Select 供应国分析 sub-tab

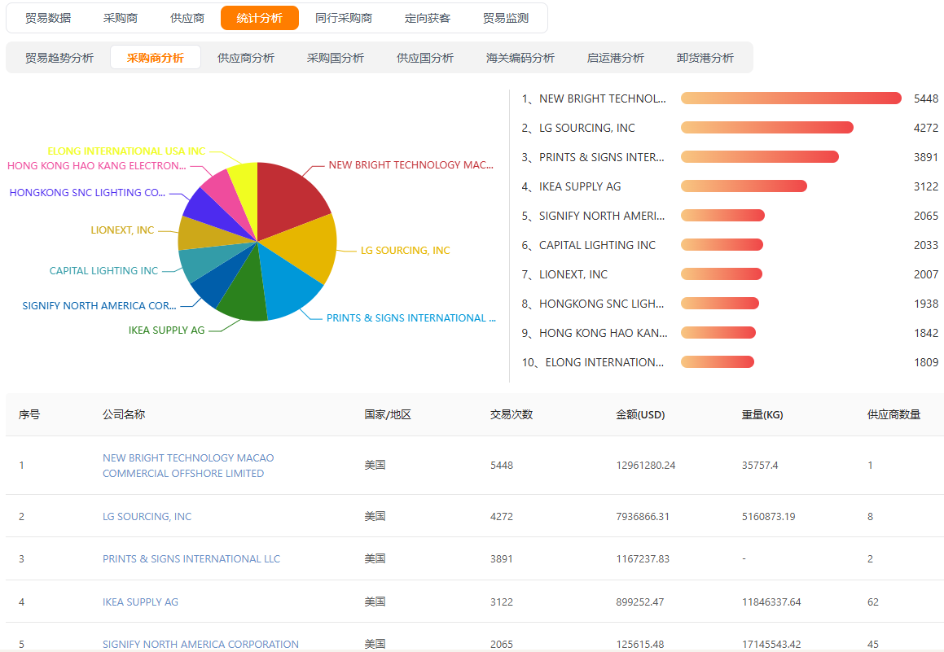click(x=425, y=58)
